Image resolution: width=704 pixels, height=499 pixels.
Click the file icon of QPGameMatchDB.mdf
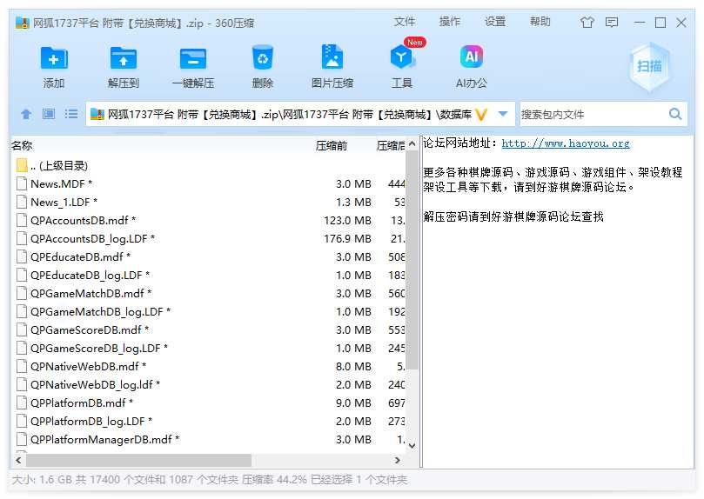[x=22, y=293]
